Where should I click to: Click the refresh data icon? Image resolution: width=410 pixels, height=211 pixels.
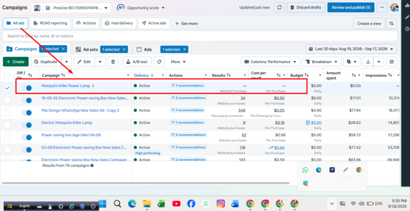coord(279,7)
